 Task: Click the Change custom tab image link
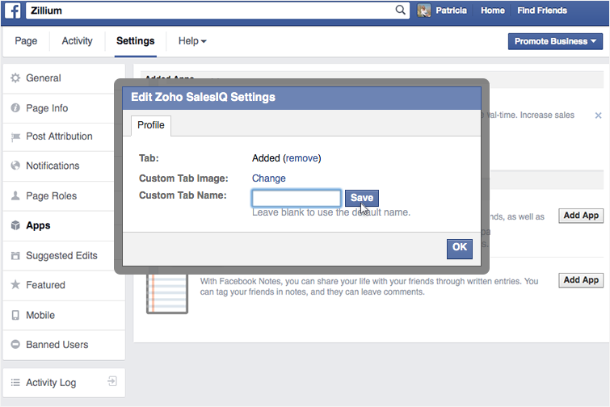coord(269,178)
